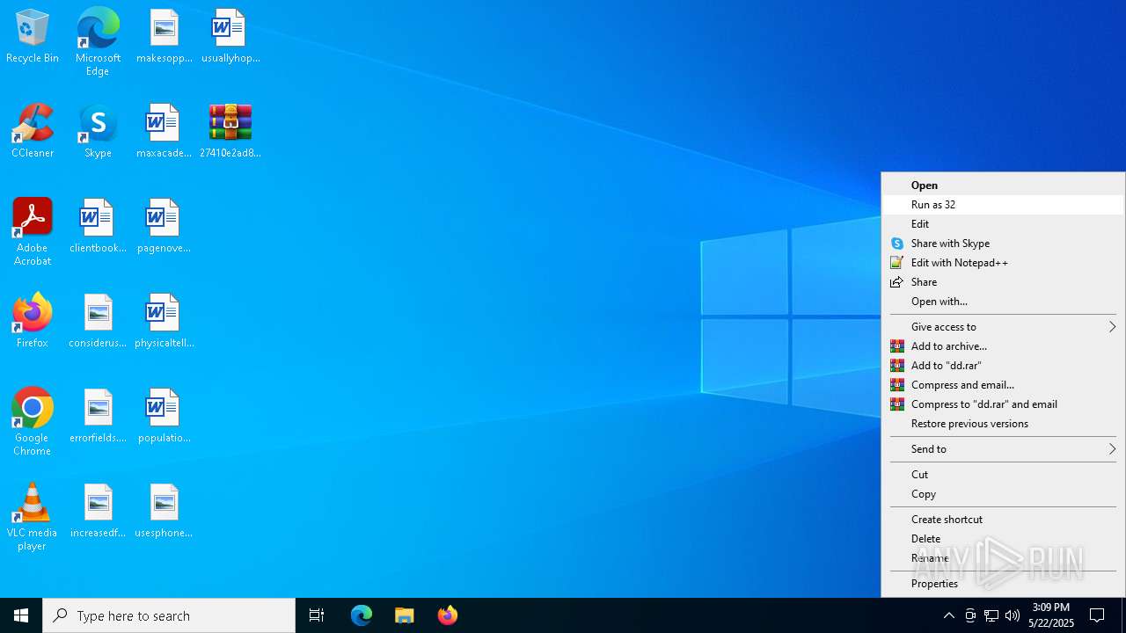Click the taskbar search box
Screen dimensions: 1126x633
coord(169,615)
